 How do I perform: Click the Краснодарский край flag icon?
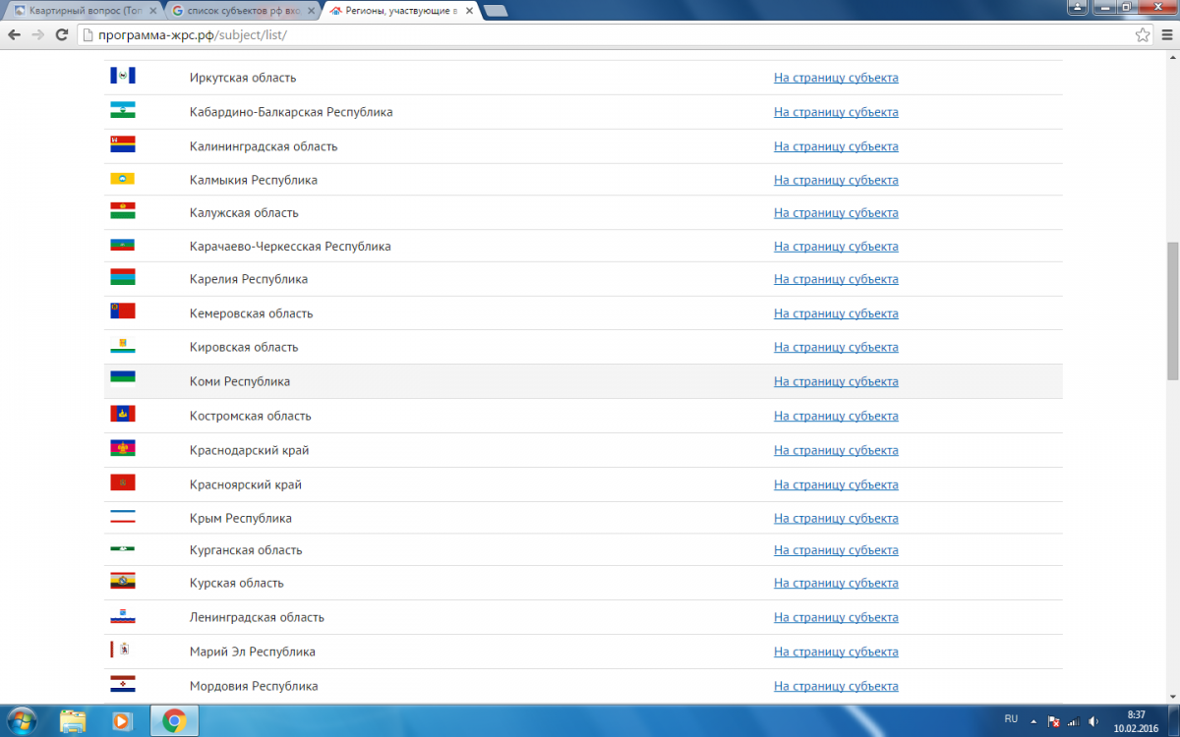click(x=122, y=449)
